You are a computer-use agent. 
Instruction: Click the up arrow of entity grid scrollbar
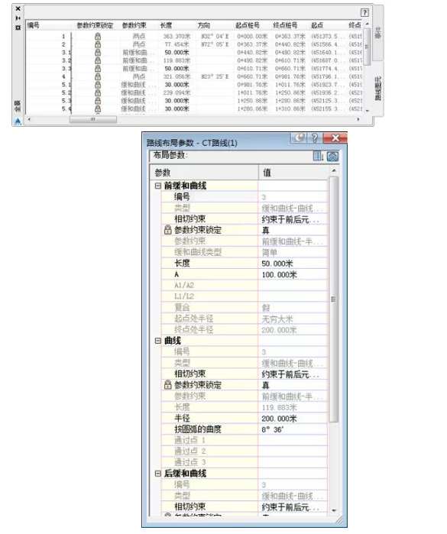368,24
